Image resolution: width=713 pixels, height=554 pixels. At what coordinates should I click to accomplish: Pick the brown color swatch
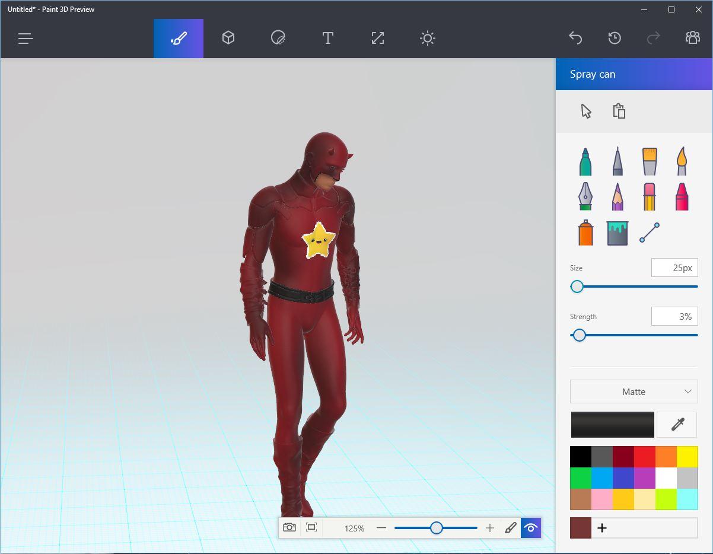[x=581, y=499]
